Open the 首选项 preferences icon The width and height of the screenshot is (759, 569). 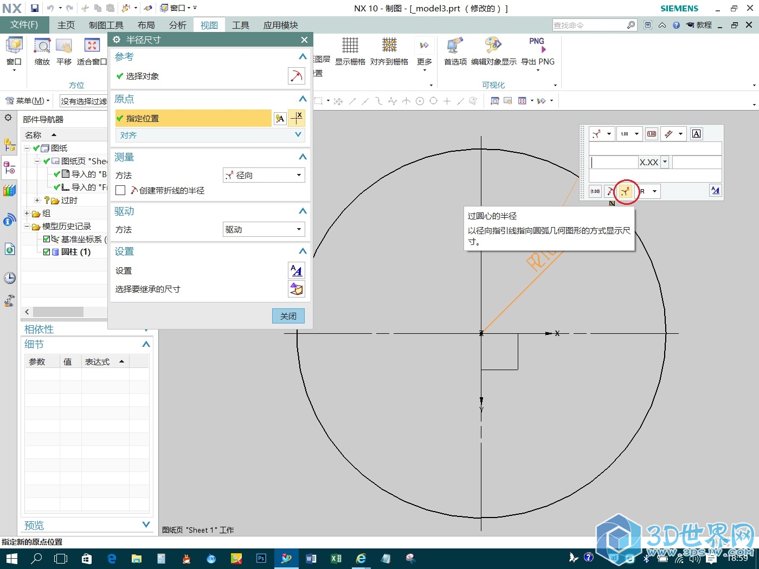pyautogui.click(x=455, y=46)
